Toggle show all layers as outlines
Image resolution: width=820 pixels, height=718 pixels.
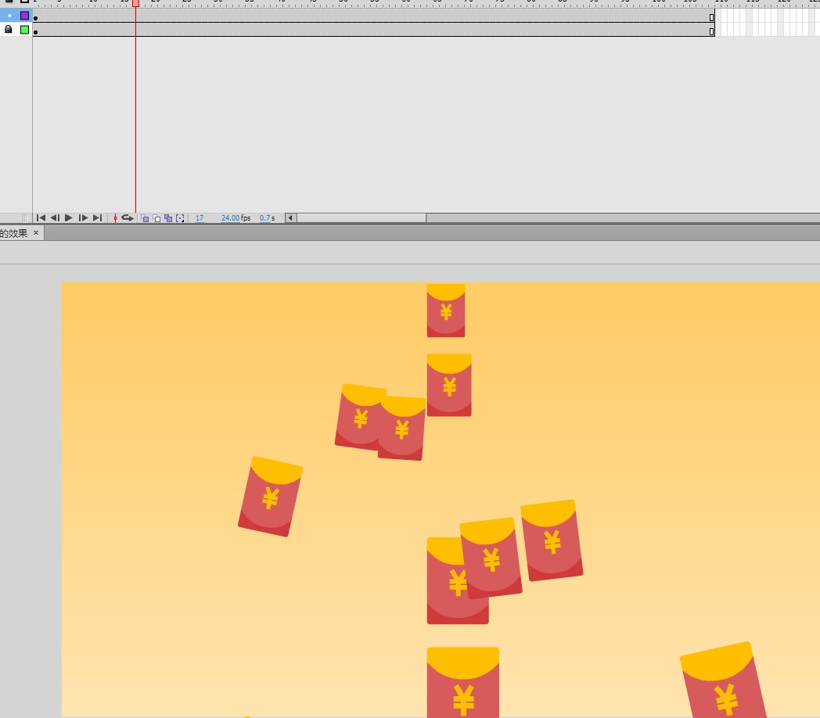pyautogui.click(x=24, y=2)
